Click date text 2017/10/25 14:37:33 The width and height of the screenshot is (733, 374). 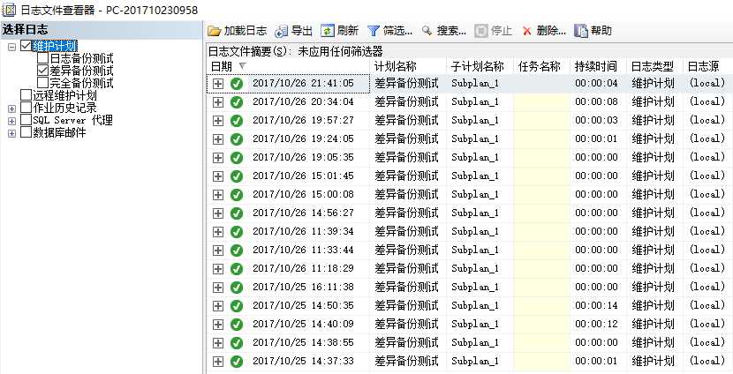point(304,361)
